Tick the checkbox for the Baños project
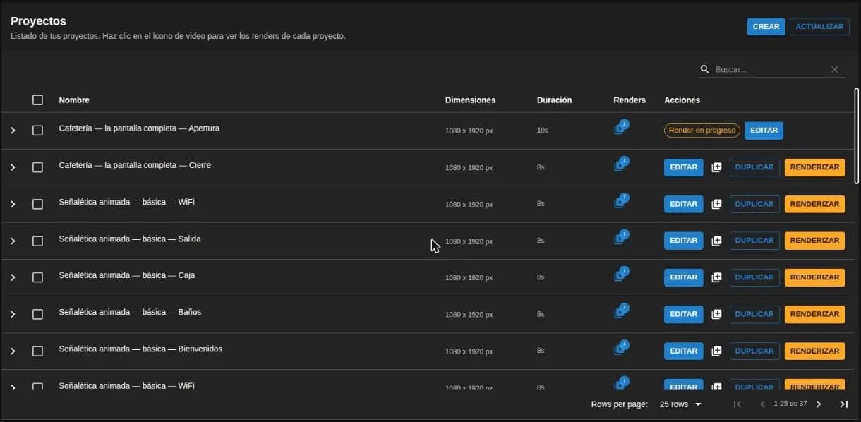The width and height of the screenshot is (861, 422). pos(37,314)
